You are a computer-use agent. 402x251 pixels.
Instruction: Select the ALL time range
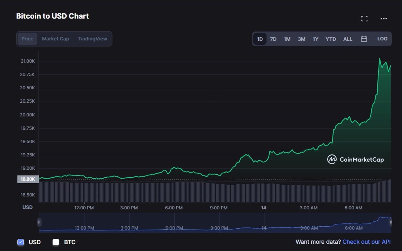[x=347, y=38]
